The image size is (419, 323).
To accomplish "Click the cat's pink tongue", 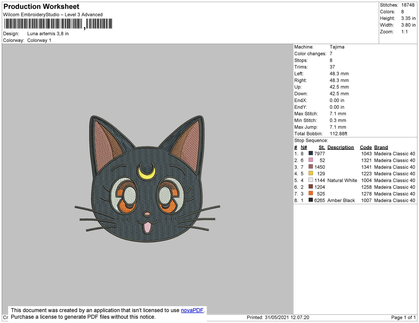I will [147, 227].
